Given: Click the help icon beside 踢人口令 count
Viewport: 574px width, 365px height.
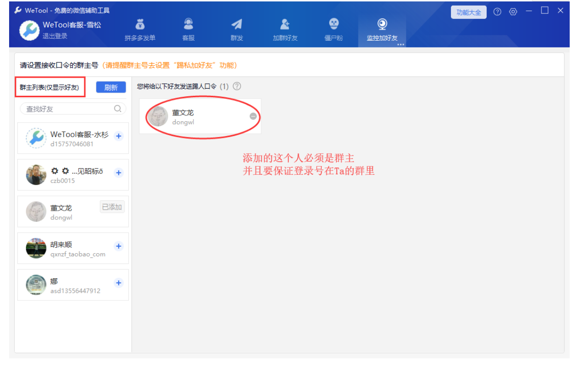Looking at the screenshot, I should click(x=237, y=86).
